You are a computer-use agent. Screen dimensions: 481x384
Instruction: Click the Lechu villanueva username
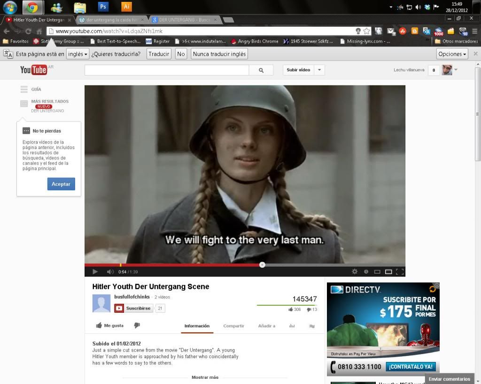[409, 70]
